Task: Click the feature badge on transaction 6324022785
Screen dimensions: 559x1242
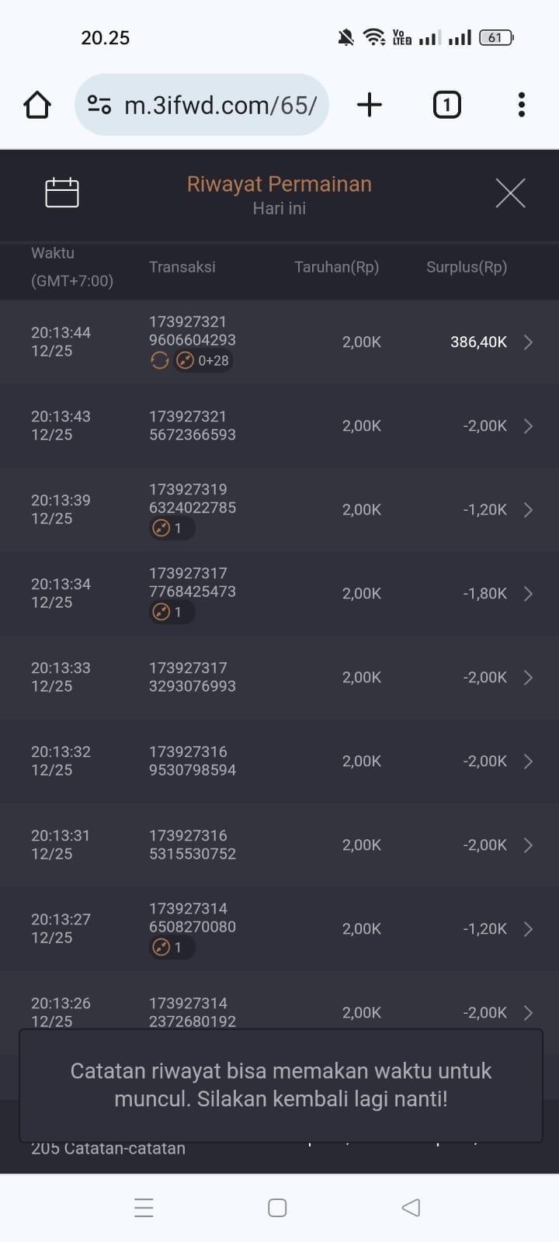Action: 169,528
